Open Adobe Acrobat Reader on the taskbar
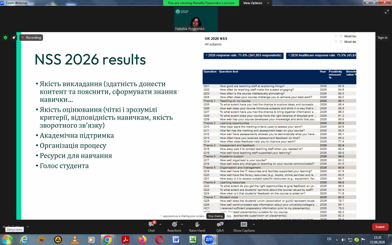 coord(125,240)
